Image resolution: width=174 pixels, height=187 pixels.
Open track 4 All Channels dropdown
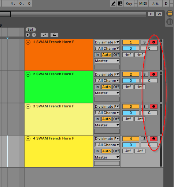tap(107, 145)
